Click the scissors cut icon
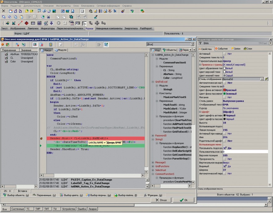This screenshot has height=213, width=273. (x=48, y=17)
